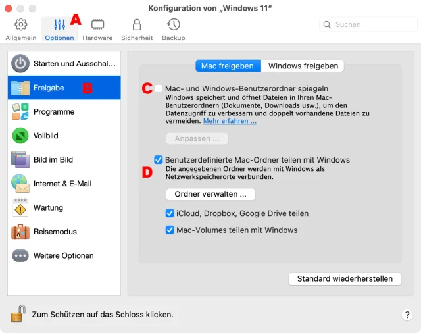Click the Reisemodus suitcase icon
The width and height of the screenshot is (421, 333).
(20, 232)
